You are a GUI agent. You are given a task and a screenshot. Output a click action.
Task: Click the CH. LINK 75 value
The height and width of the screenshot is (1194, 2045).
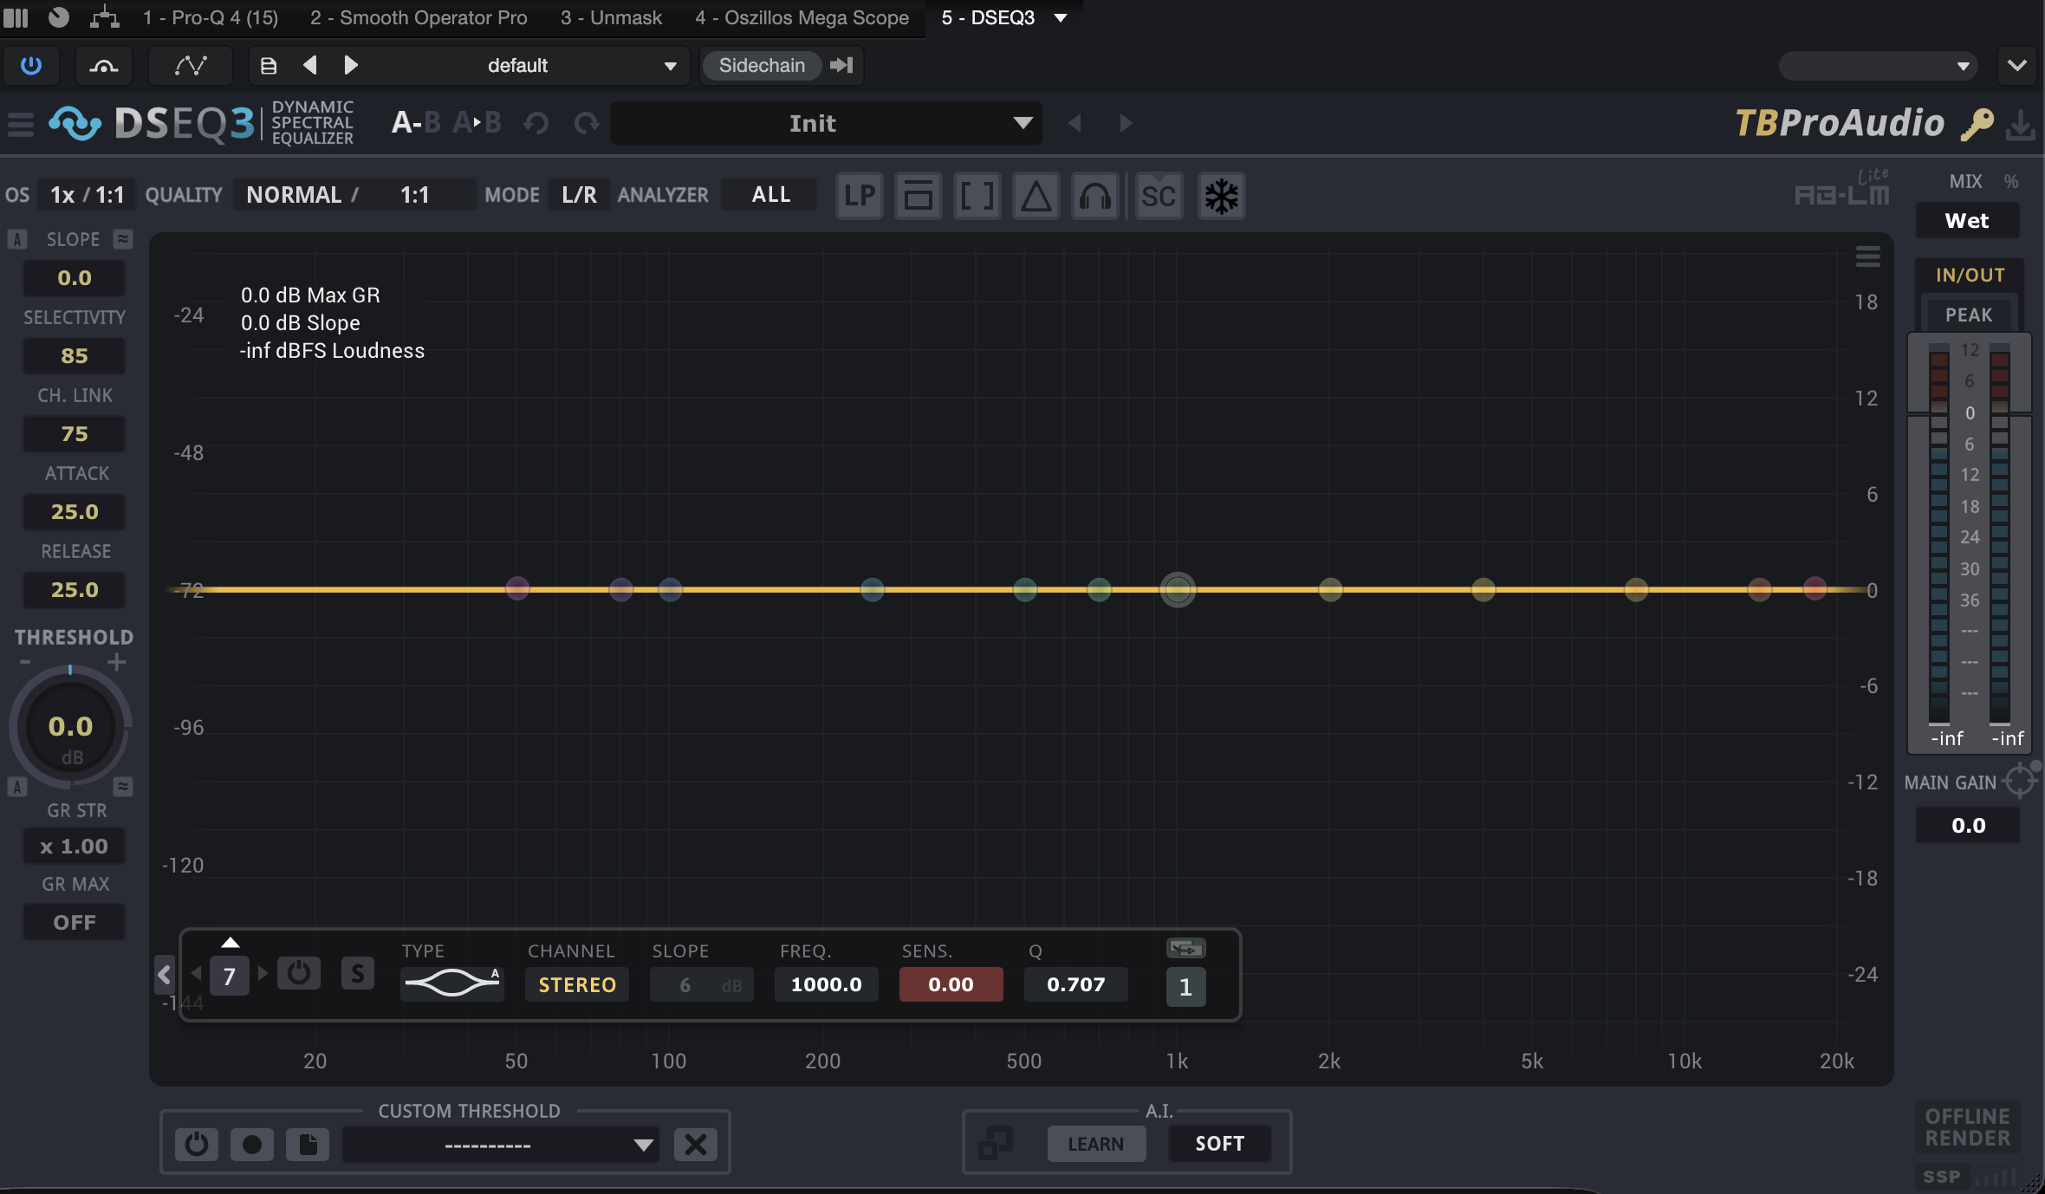75,434
